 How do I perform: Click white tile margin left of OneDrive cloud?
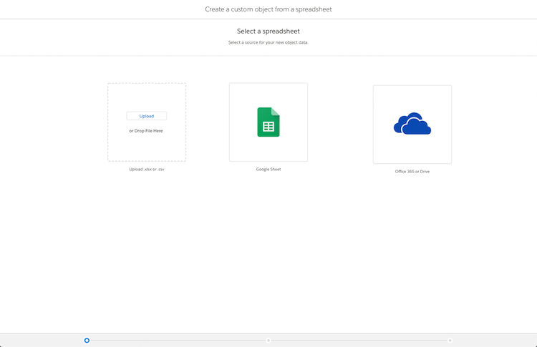(383, 124)
